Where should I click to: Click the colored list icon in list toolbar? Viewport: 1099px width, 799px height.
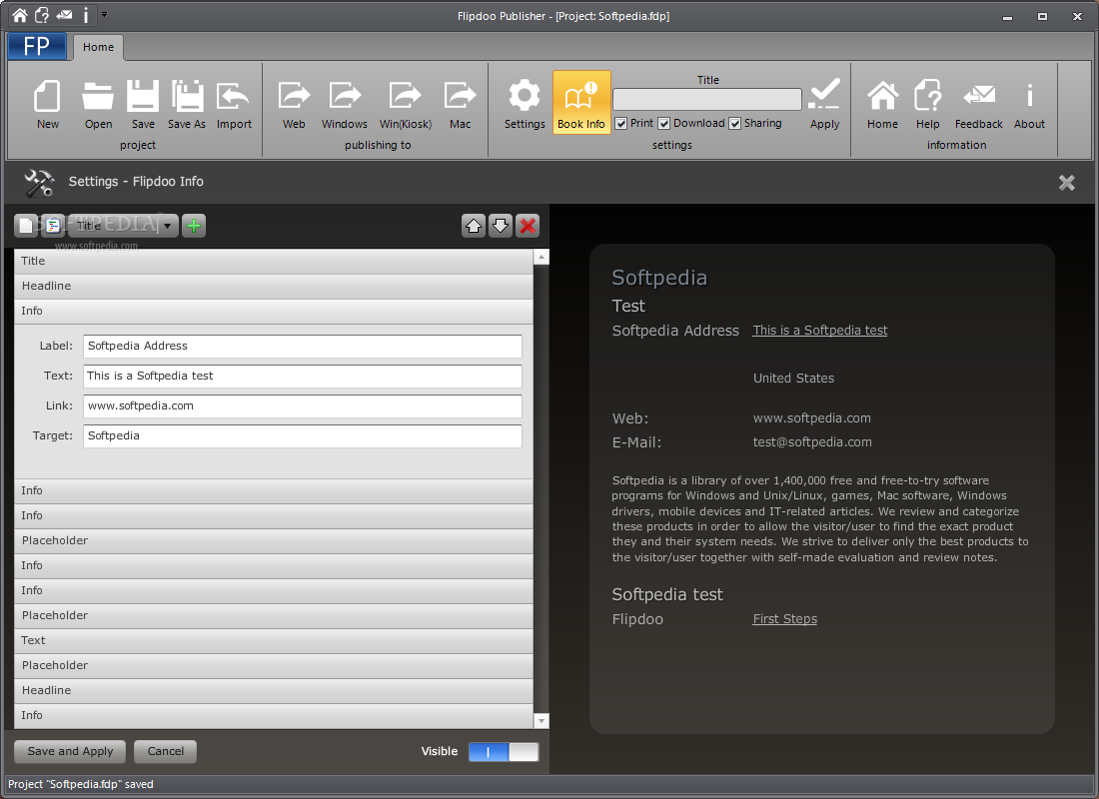tap(53, 226)
